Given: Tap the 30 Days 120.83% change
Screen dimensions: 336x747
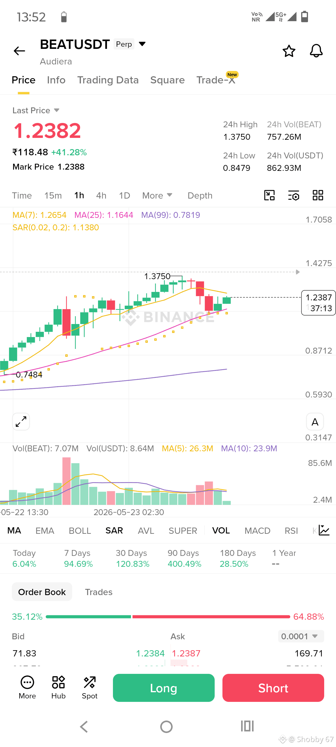Looking at the screenshot, I should [133, 558].
